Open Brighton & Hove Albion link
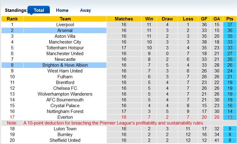237x144 pixels. 65,65
